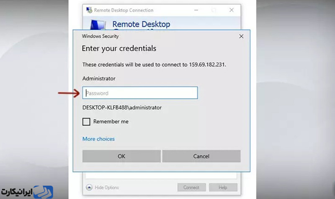
Task: Click the Remote Desktop Connection title icon
Action: (89, 10)
